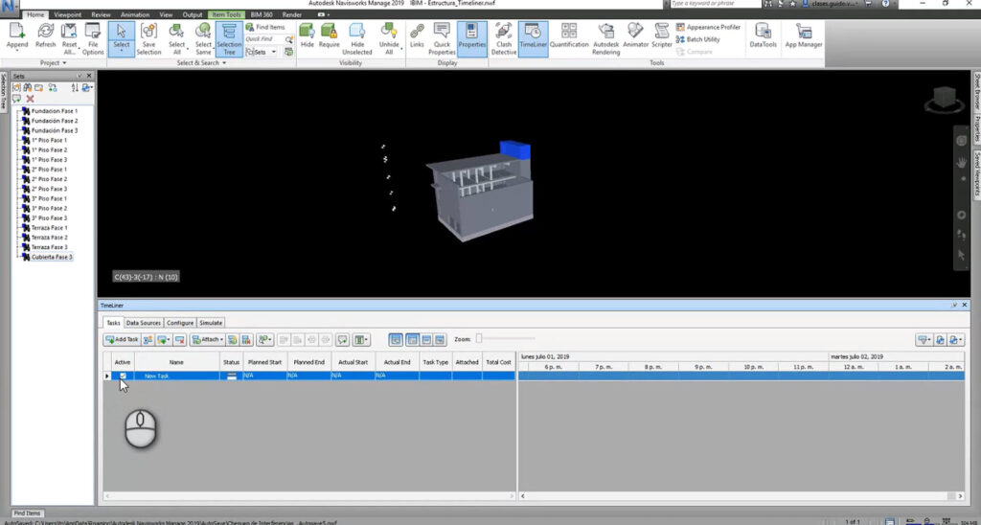Open the Quantification tool
Screen dimensions: 981x525
point(569,38)
